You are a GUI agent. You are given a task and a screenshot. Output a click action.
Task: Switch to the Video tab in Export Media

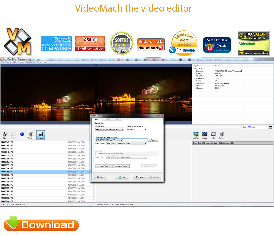click(x=107, y=120)
